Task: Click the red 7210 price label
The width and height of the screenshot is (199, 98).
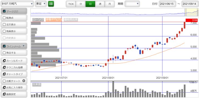Action: click(192, 20)
